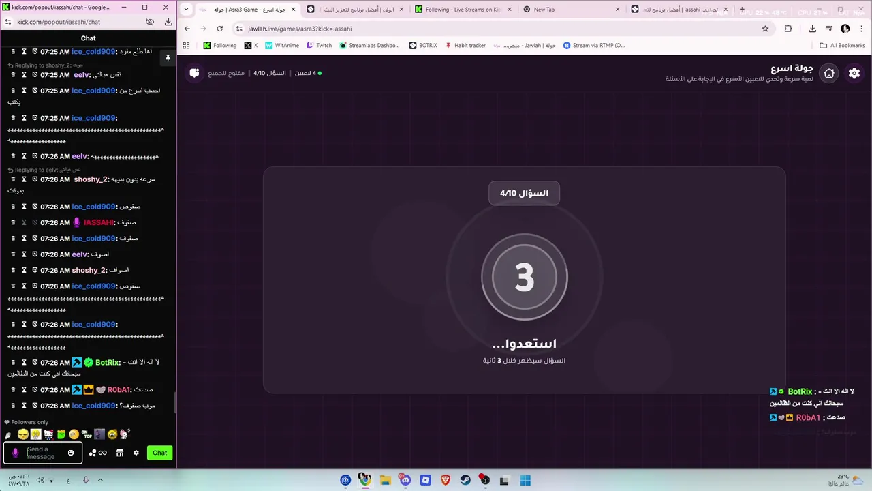Install the popout chat app from the address bar
This screenshot has height=491, width=872.
168,22
